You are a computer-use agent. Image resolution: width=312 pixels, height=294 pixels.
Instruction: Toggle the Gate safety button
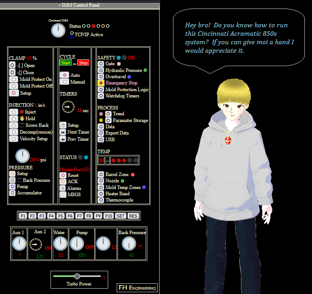pos(101,63)
